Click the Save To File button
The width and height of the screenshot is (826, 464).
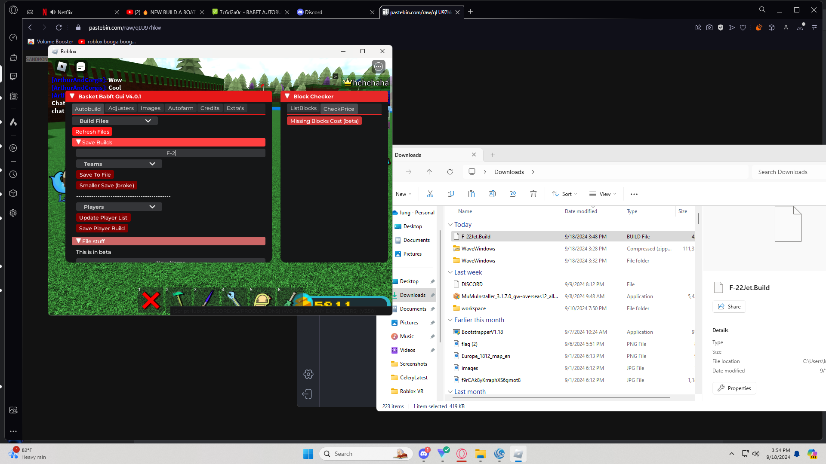click(x=95, y=175)
